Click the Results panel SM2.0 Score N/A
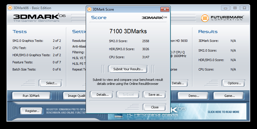This screenshot has width=257, height=129. 233,50
